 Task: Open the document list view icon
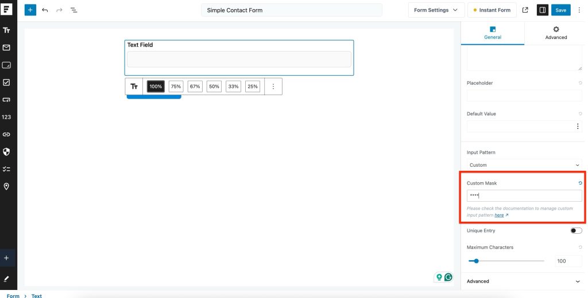74,10
